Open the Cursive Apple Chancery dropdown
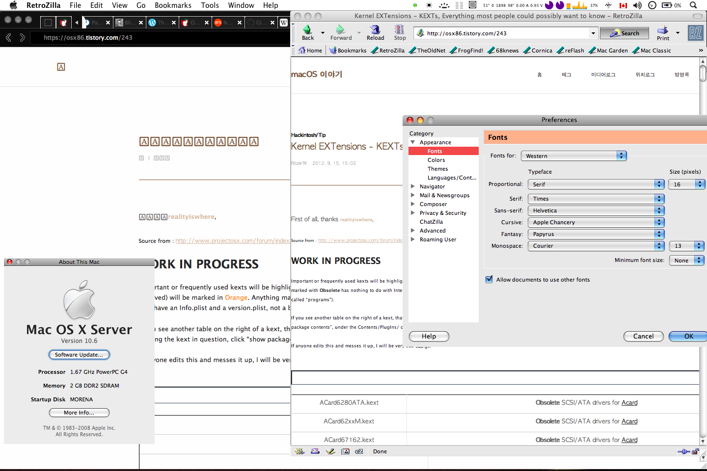707x471 pixels. click(597, 222)
